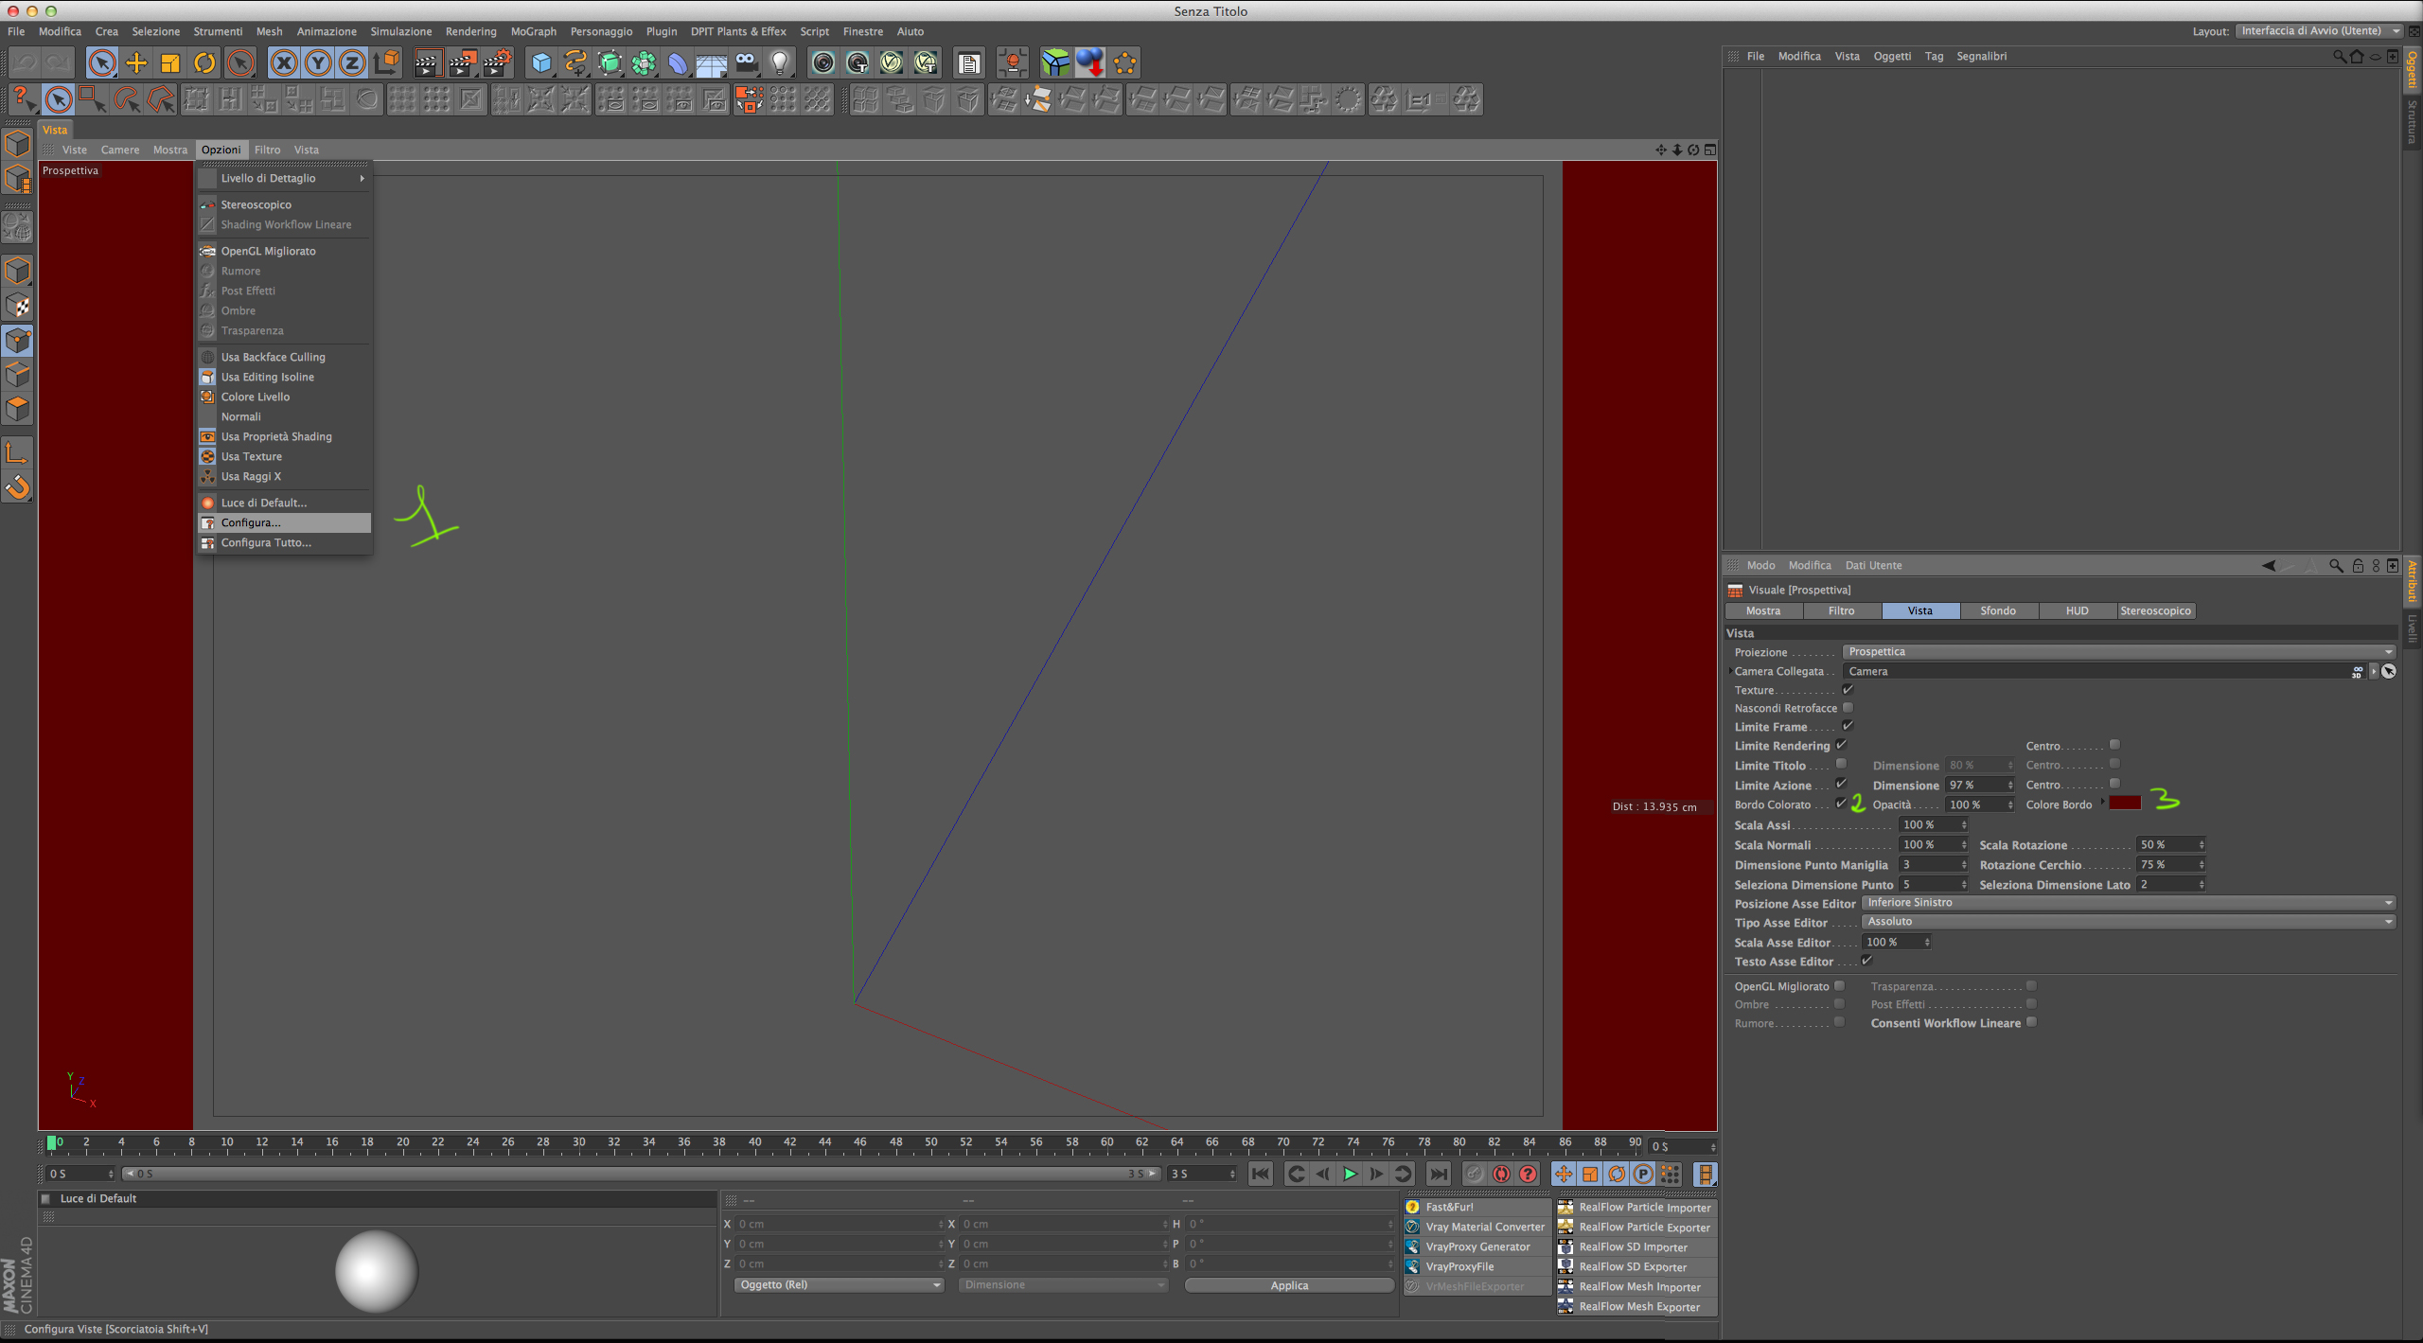Viewport: 2423px width, 1343px height.
Task: Open the Proiezione dropdown
Action: tap(2118, 651)
